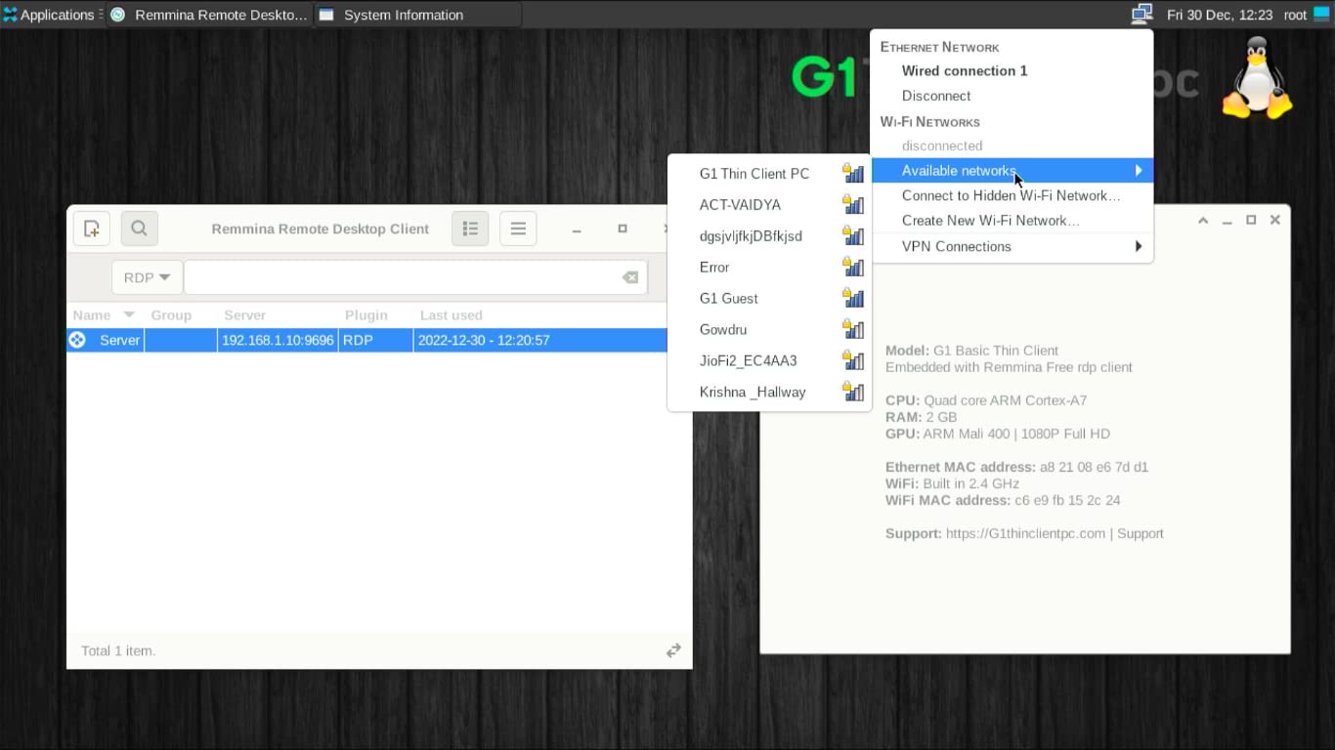Expand the VPN Connections submenu
Image resolution: width=1335 pixels, height=750 pixels.
(956, 246)
